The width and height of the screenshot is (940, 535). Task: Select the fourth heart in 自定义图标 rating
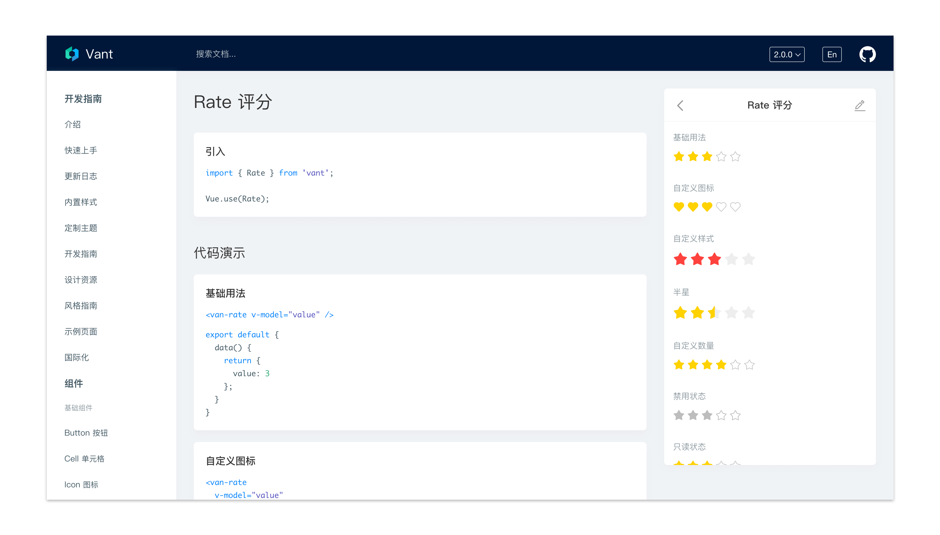721,207
